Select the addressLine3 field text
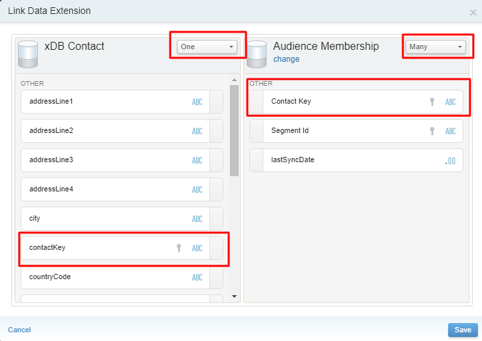Viewport: 482px width, 341px height. [x=51, y=160]
